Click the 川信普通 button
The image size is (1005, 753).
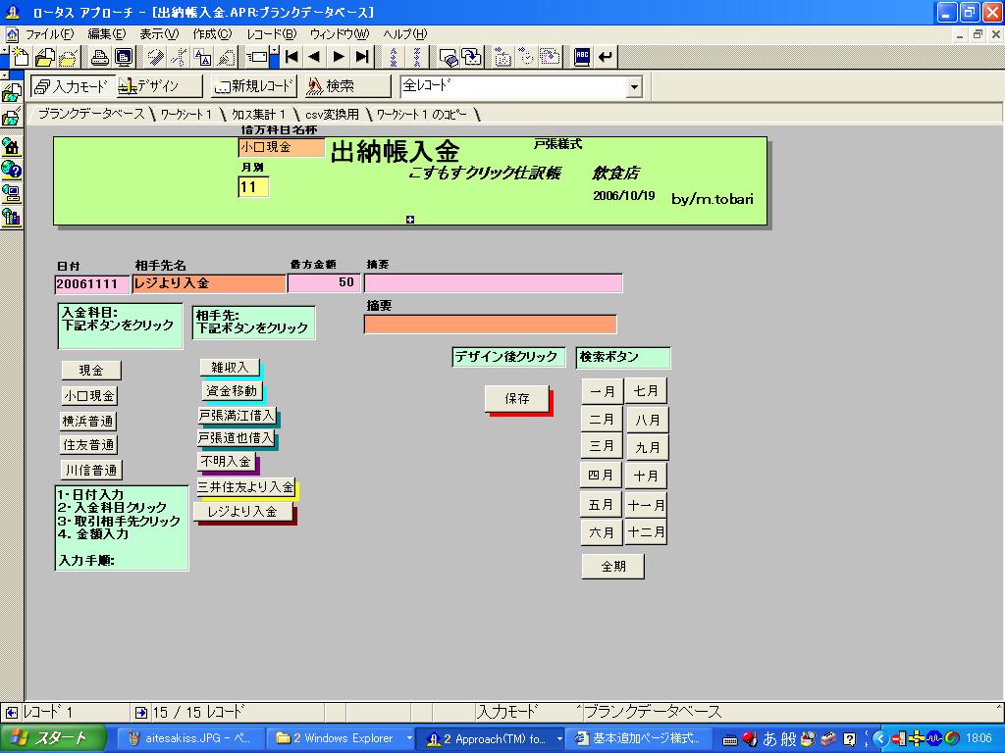(91, 470)
